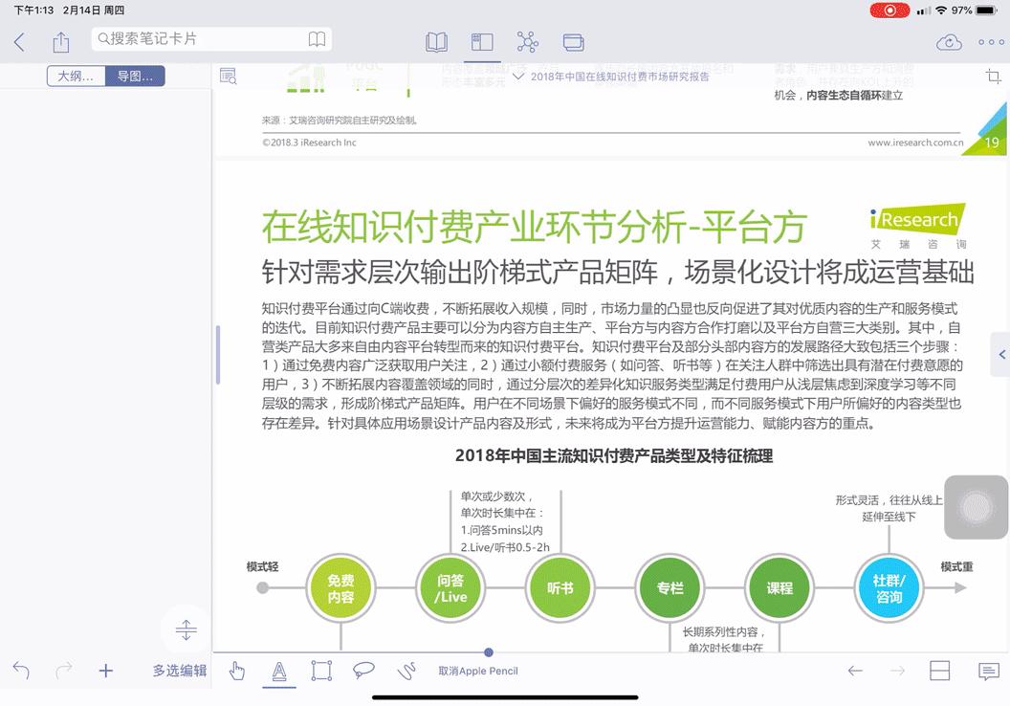Screen dimensions: 1010x706
Task: Tap the 多选编辑 multi-select button
Action: tap(180, 671)
